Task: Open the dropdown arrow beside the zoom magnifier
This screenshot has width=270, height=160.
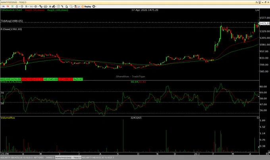Action: tap(73, 6)
